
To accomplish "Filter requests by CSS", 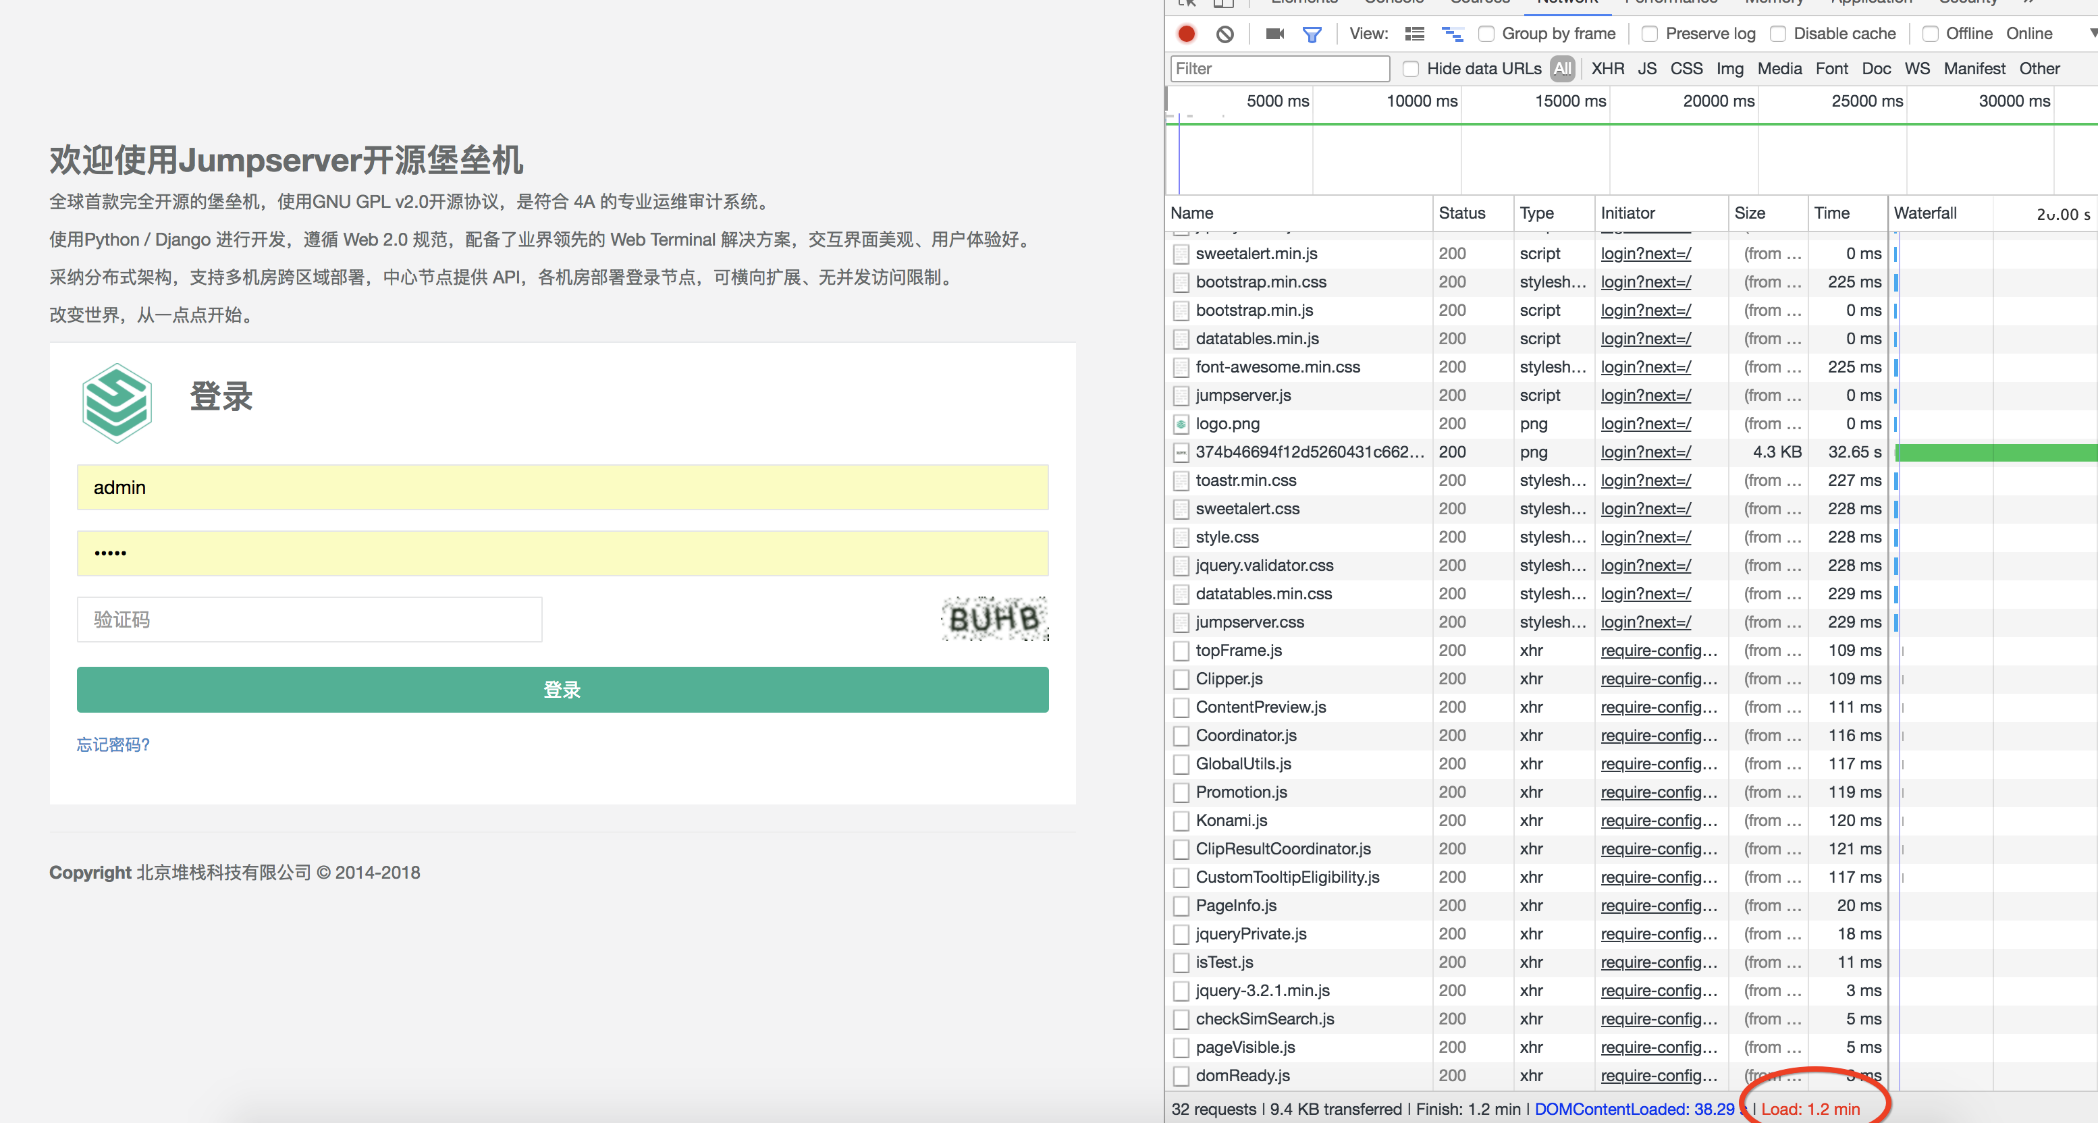I will coord(1686,68).
